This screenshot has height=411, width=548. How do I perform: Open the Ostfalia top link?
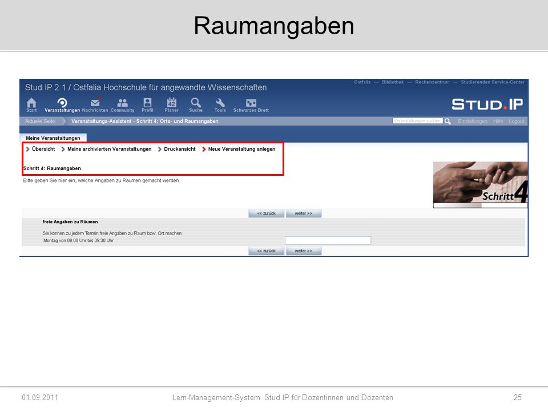[362, 82]
